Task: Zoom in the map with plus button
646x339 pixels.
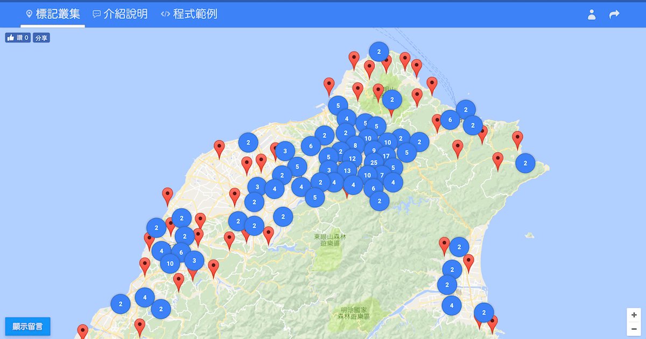Action: [634, 315]
